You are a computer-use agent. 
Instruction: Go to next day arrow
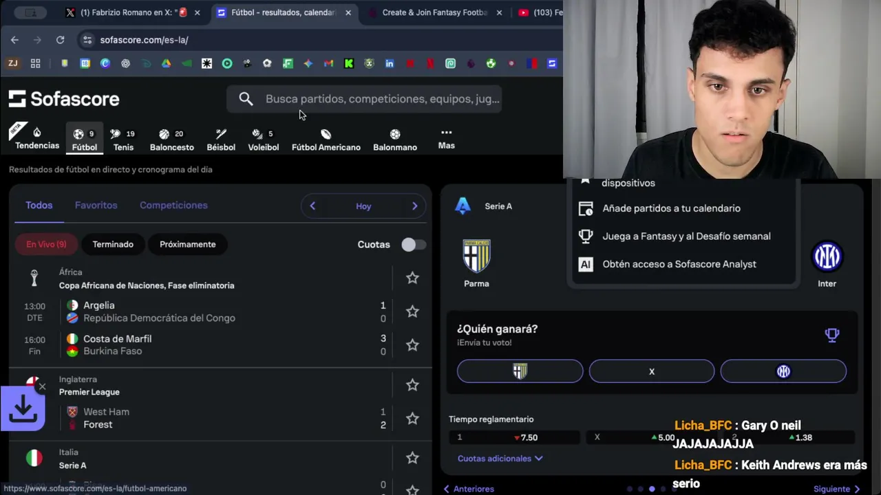tap(414, 206)
